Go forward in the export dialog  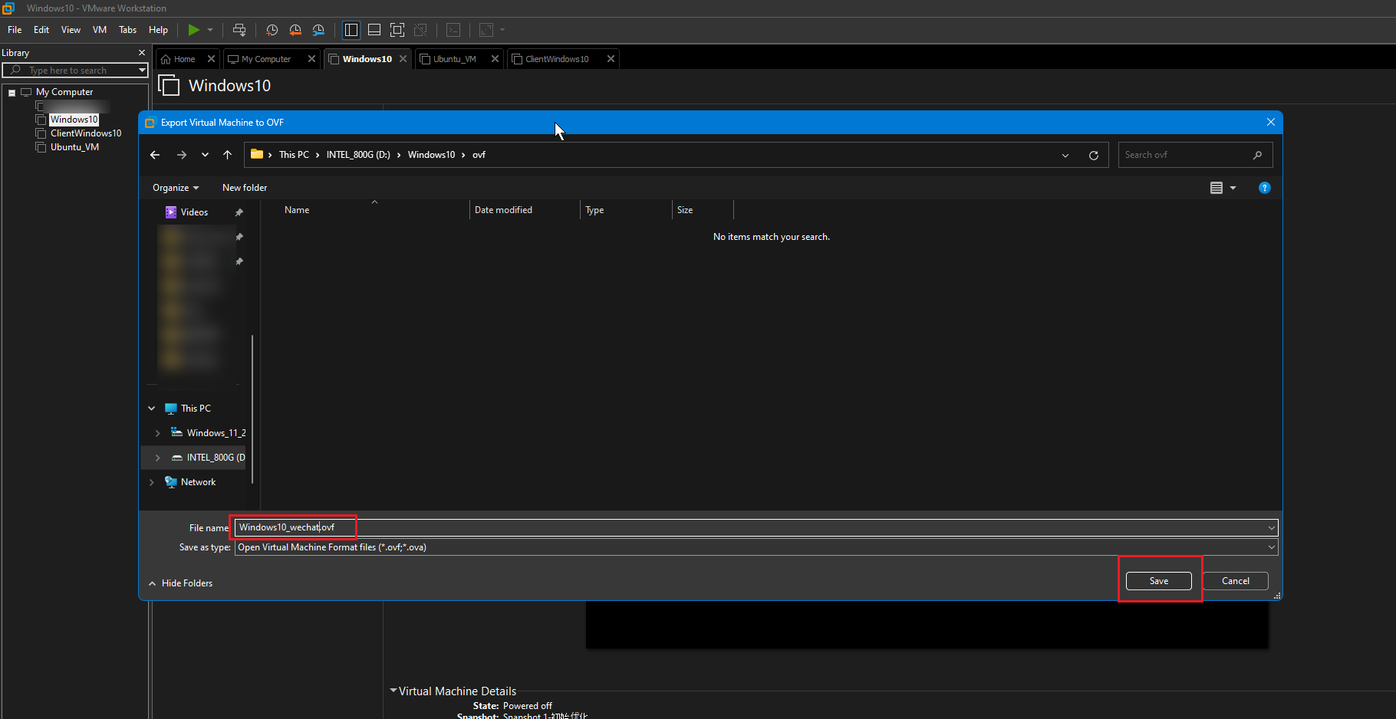(182, 155)
